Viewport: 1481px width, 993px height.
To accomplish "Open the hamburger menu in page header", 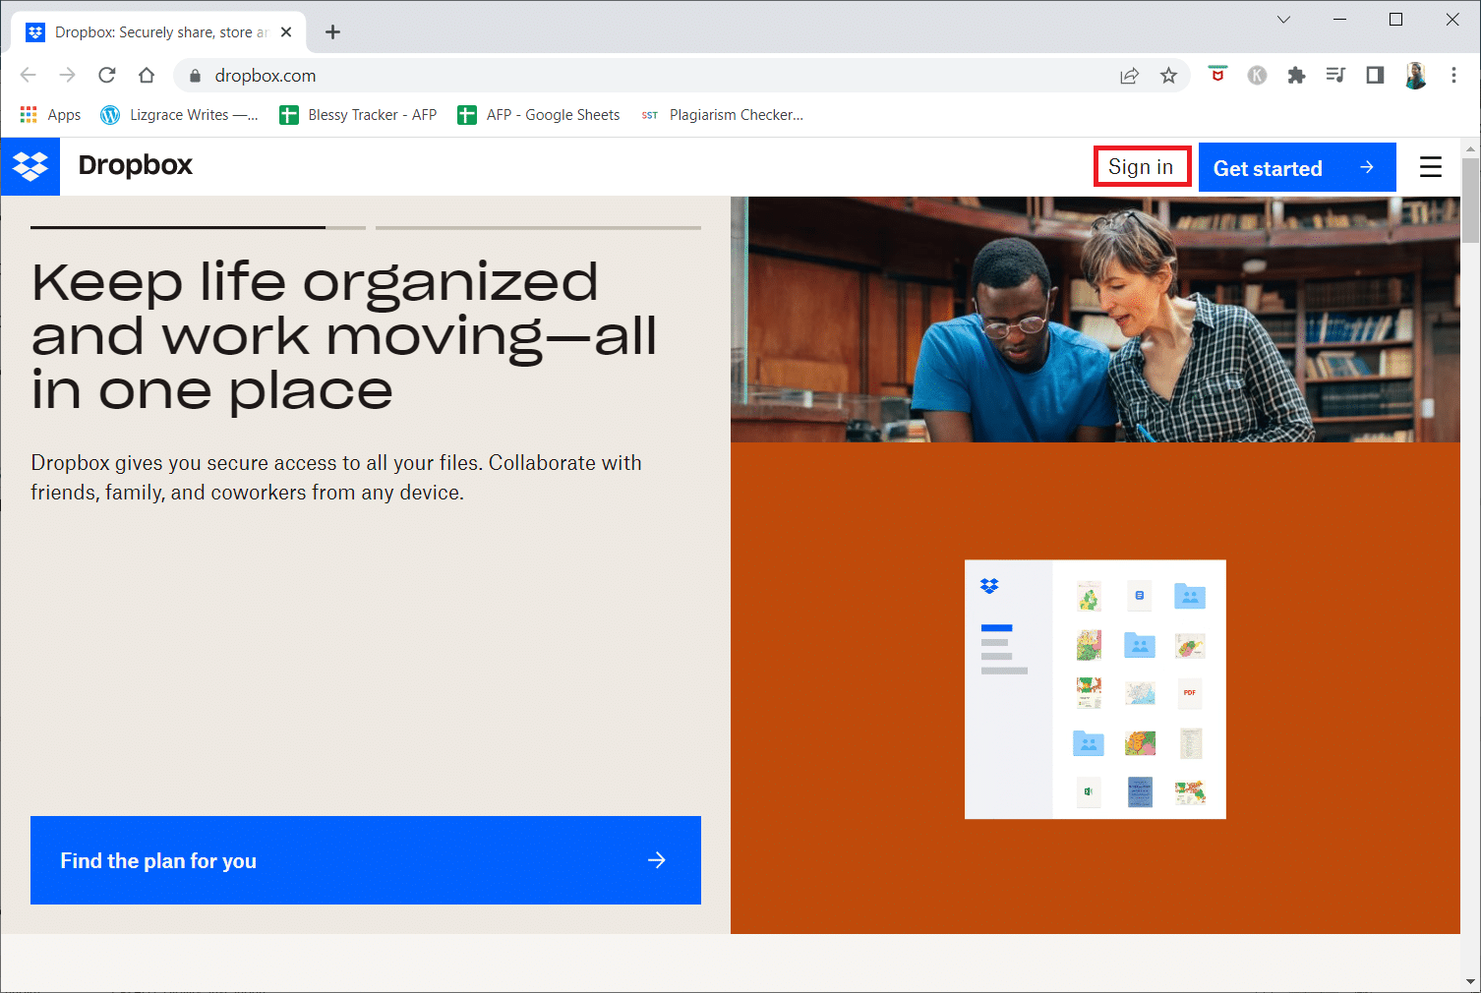I will click(1431, 167).
